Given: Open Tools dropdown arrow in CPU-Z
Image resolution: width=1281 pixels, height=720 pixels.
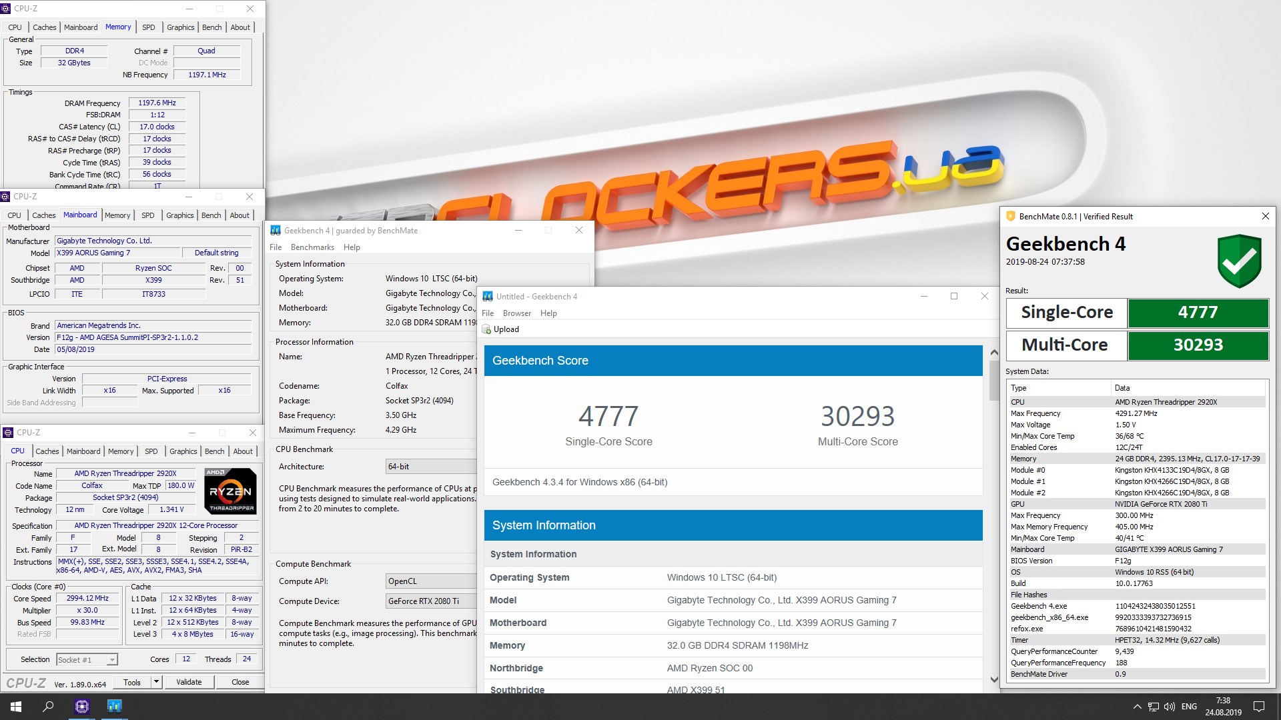Looking at the screenshot, I should click(156, 682).
